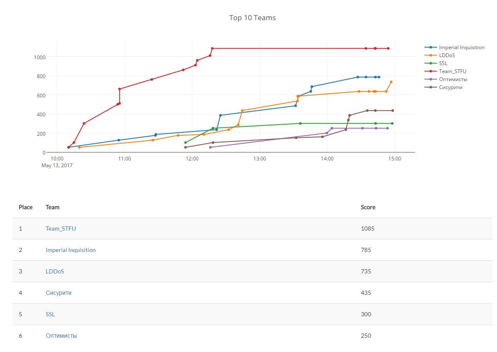Viewport: 497px width, 352px height.
Task: Click the 200 label on the score axis
Action: (x=41, y=134)
